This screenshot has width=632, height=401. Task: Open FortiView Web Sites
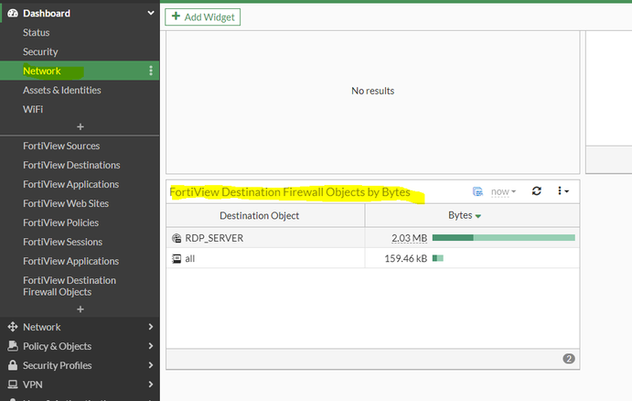[66, 203]
